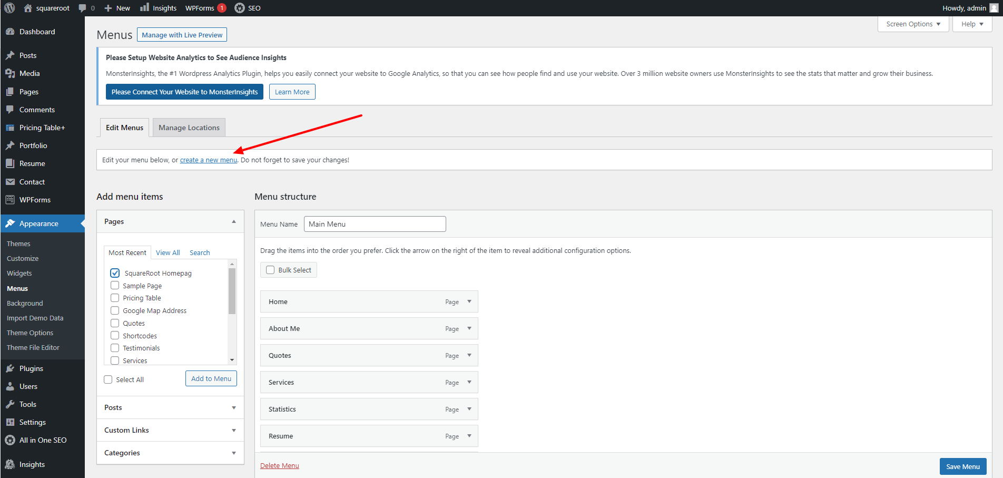
Task: Click the Appearance brush icon in sidebar
Action: 10,223
